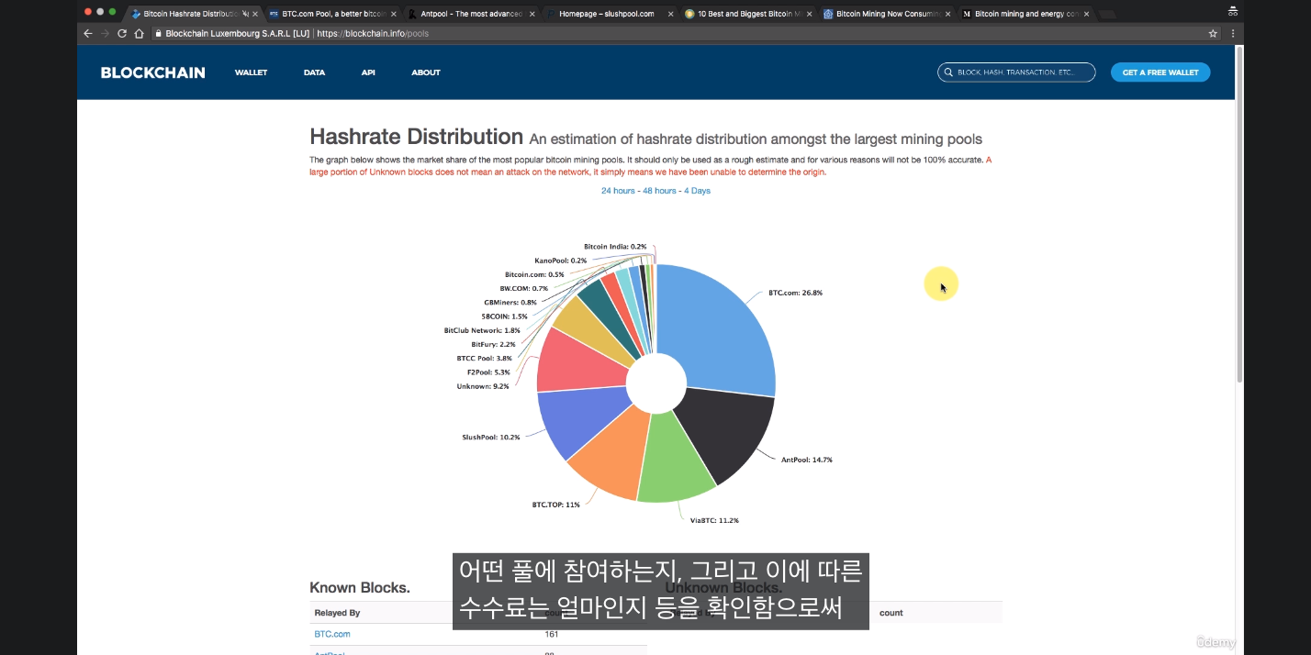
Task: Click the 'BW.COM: 0.7%' chart label
Action: pos(523,288)
